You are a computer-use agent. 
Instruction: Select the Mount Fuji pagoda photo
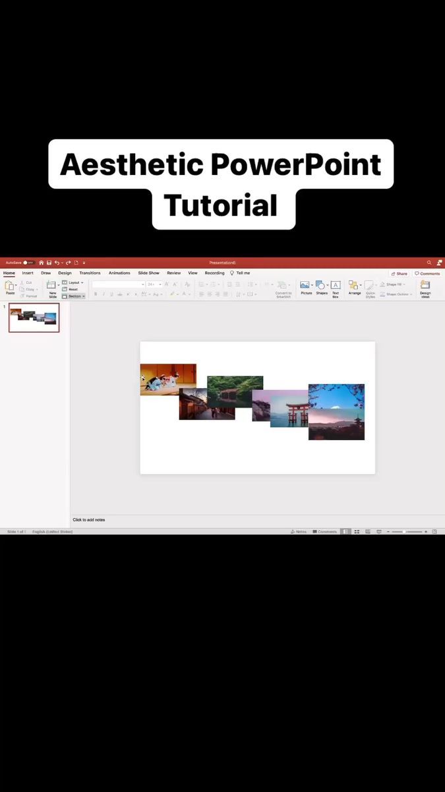click(x=336, y=412)
